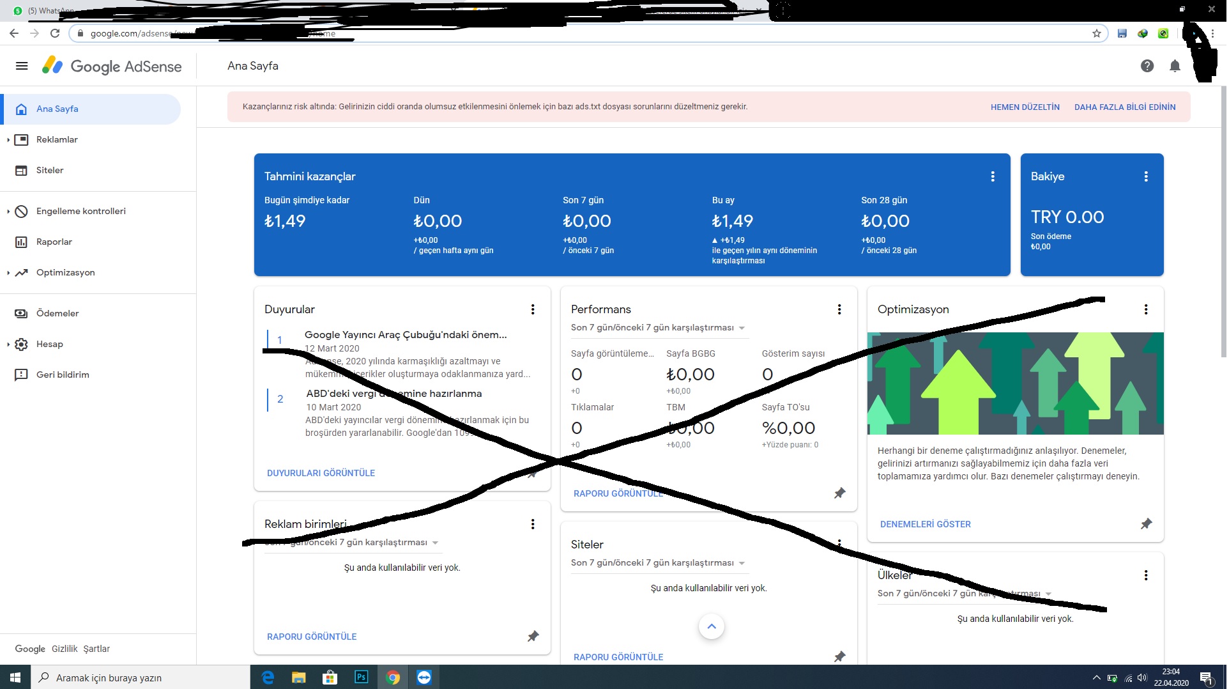Expand the Reklamlar sidebar section
The height and width of the screenshot is (689, 1229).
pos(8,140)
